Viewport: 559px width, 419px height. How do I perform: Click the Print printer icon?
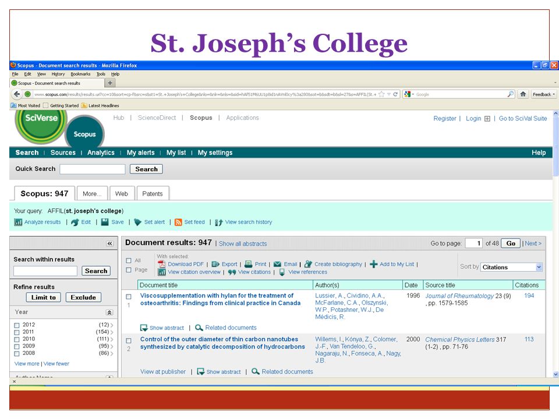coord(249,264)
